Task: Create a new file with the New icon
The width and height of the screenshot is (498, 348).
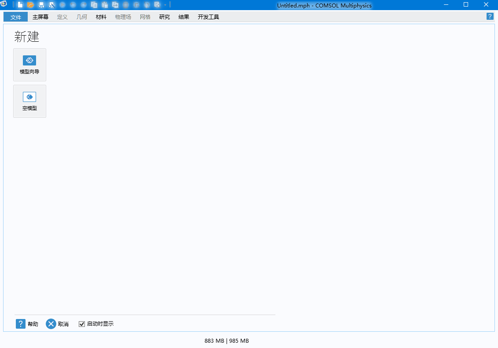Action: (x=20, y=5)
